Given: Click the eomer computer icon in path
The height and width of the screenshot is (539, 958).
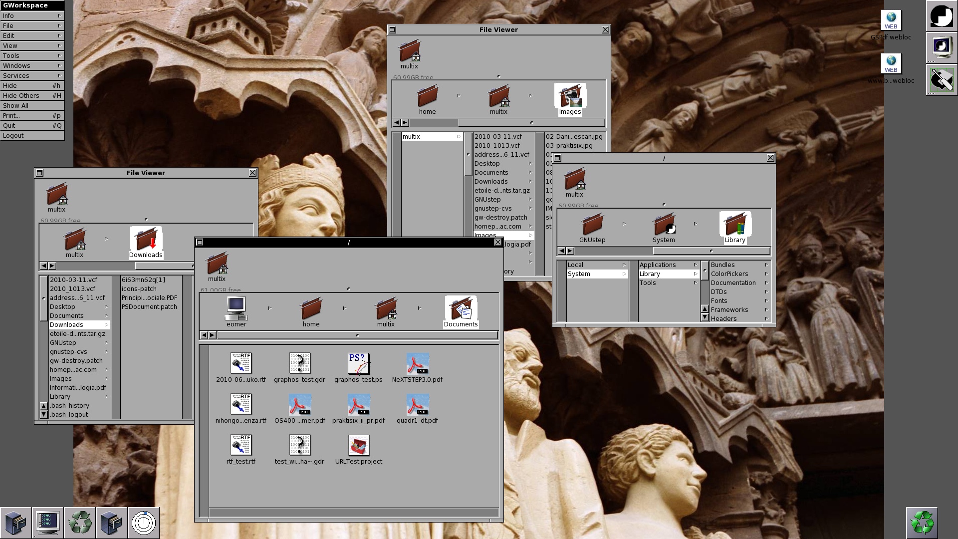Looking at the screenshot, I should click(x=236, y=308).
